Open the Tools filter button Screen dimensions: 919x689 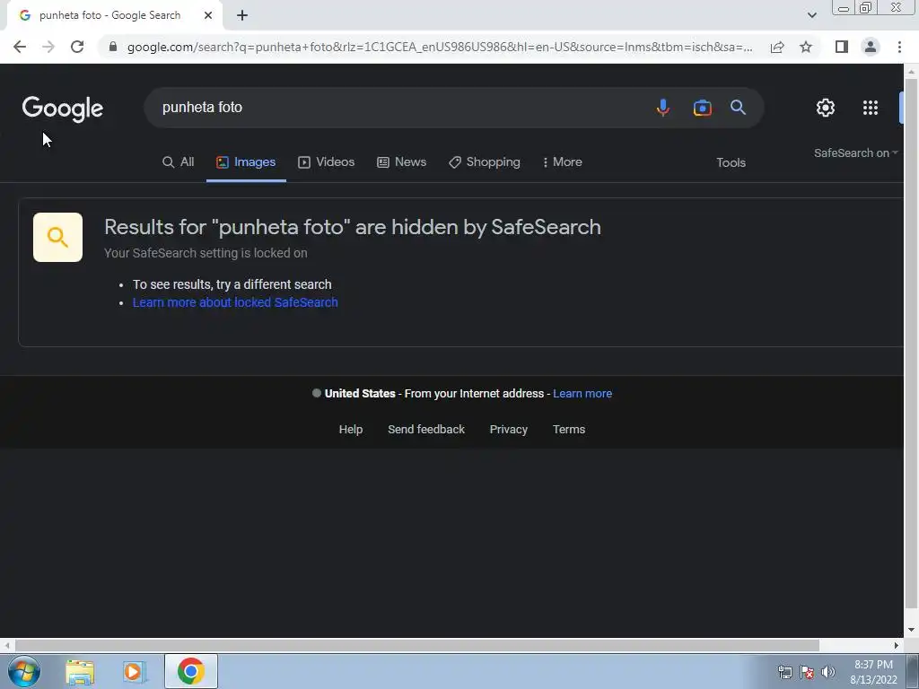click(731, 163)
